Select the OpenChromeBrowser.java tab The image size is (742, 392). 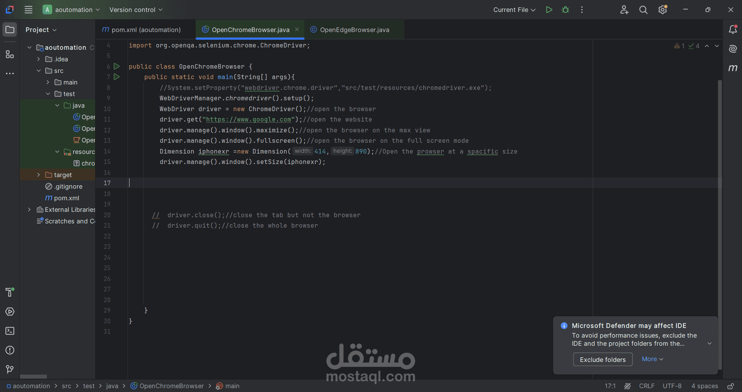(250, 30)
